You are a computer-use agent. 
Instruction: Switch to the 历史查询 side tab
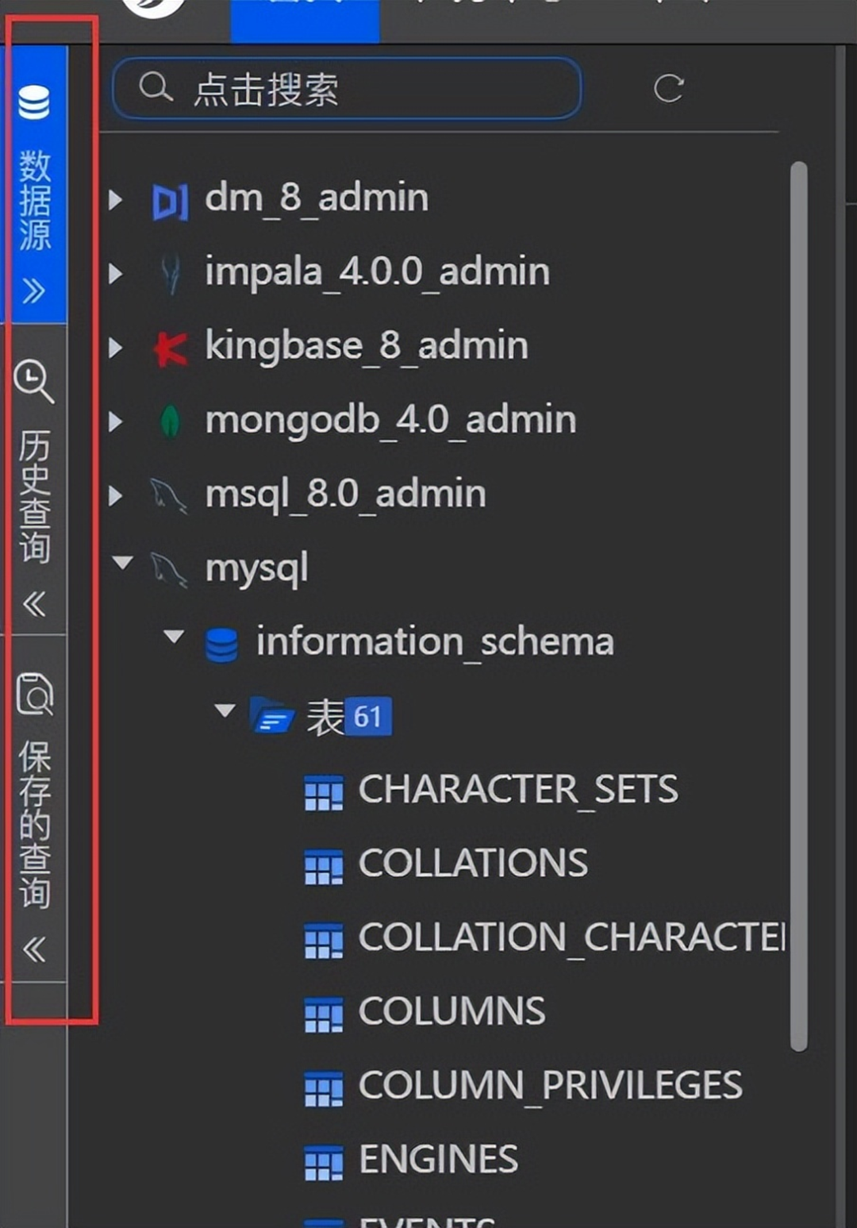coord(35,479)
